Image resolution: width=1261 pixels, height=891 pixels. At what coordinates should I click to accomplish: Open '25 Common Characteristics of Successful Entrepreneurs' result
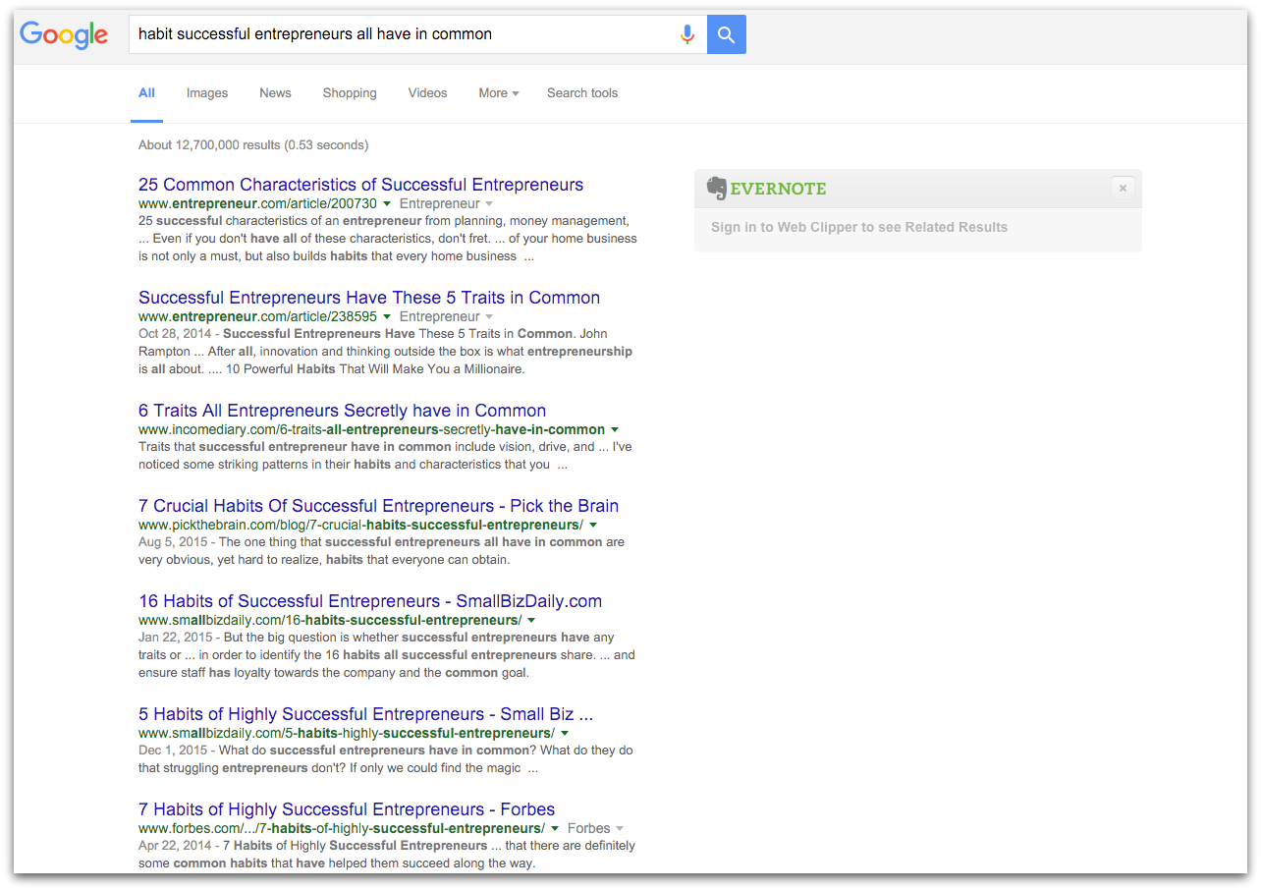click(x=360, y=185)
